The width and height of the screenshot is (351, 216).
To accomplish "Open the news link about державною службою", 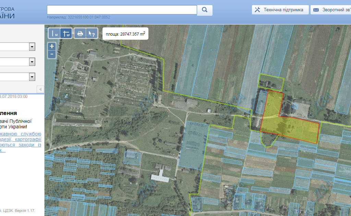I will click(x=21, y=134).
